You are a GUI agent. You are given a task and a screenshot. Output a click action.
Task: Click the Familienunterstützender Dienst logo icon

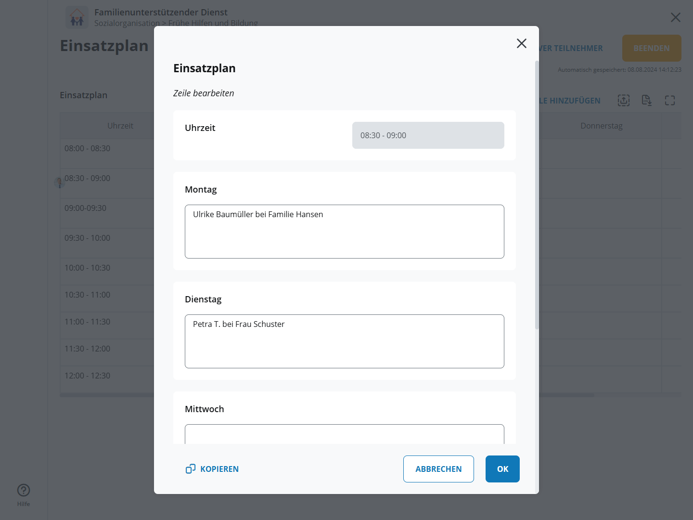[x=77, y=17]
